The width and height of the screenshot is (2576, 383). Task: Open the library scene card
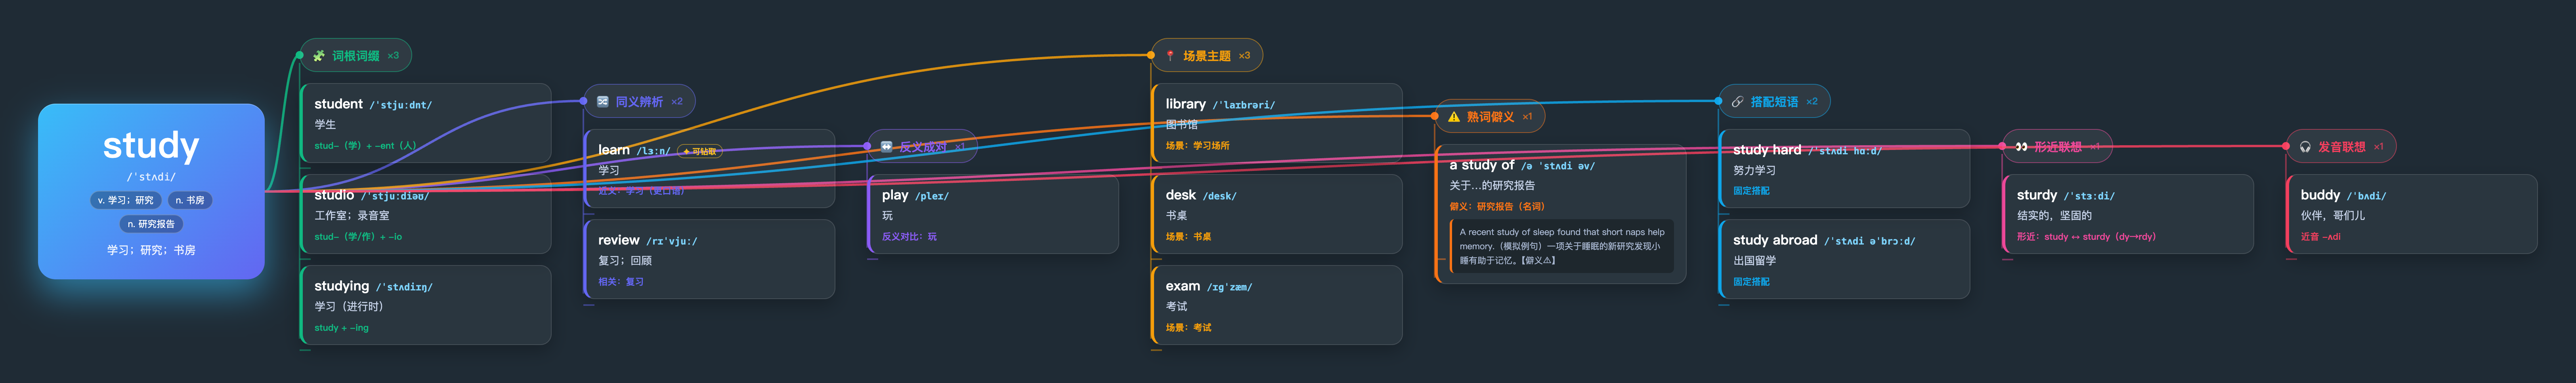tap(1277, 124)
